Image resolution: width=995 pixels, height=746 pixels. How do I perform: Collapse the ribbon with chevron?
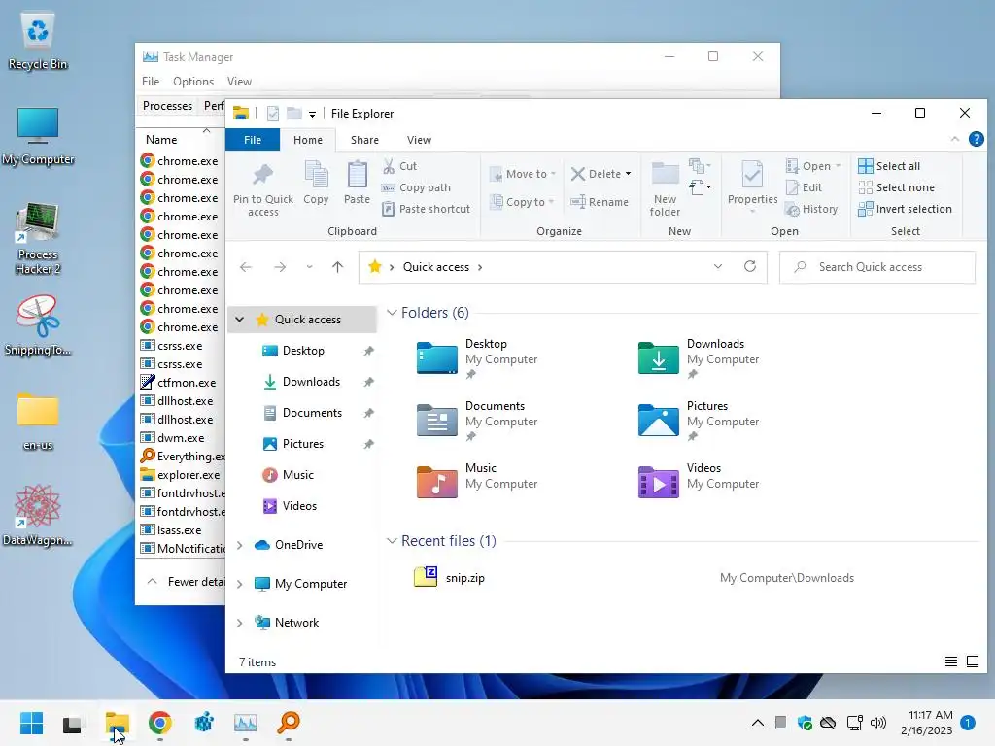click(x=954, y=139)
